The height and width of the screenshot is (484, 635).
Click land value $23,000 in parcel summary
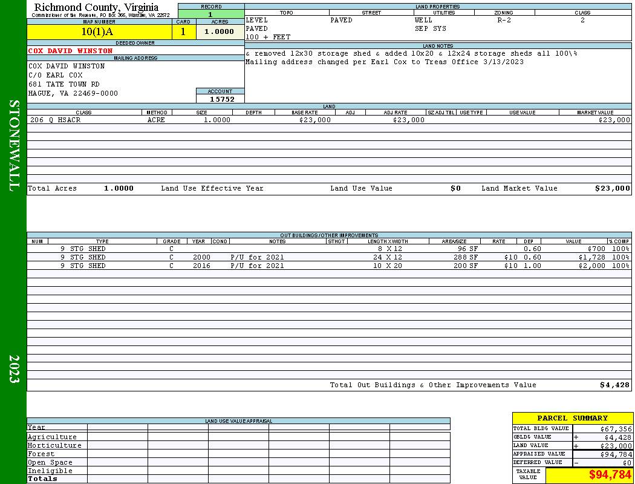tap(616, 446)
